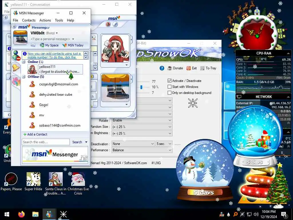Enable Only on desktop background checkbox
293x220 pixels.
point(169,93)
